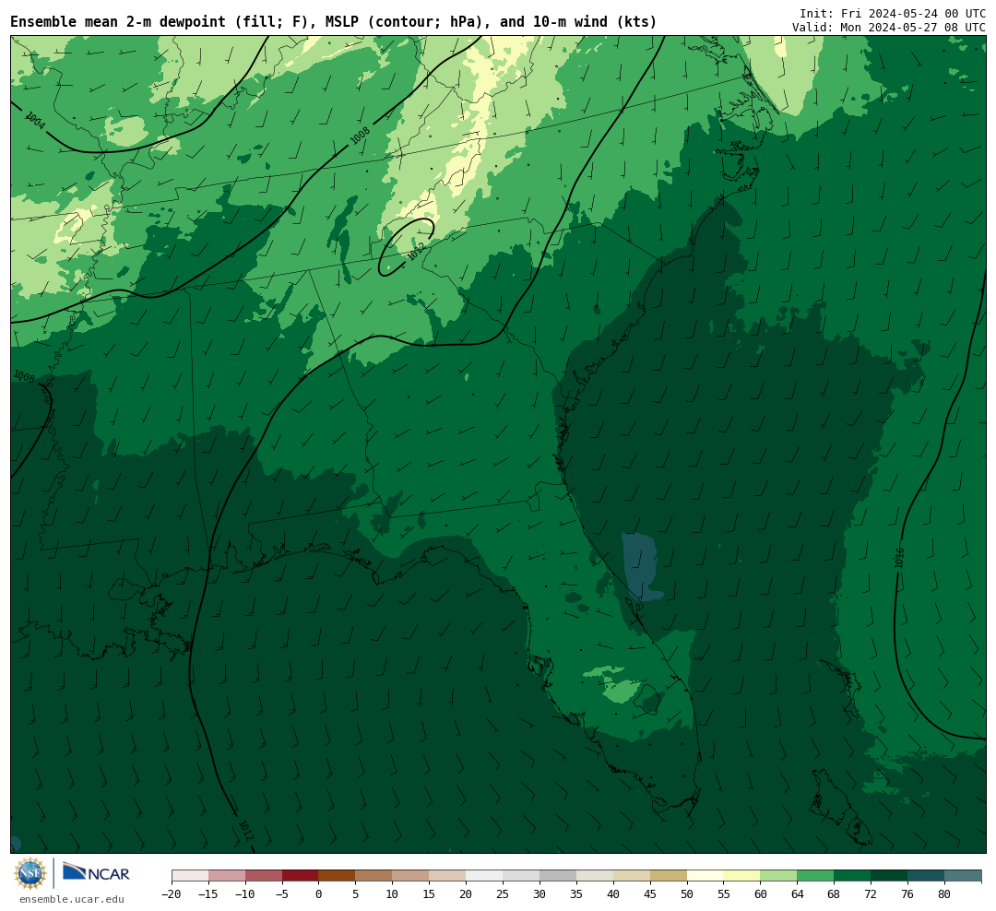Click the colorbar swatch between -15 and -10

click(x=227, y=876)
